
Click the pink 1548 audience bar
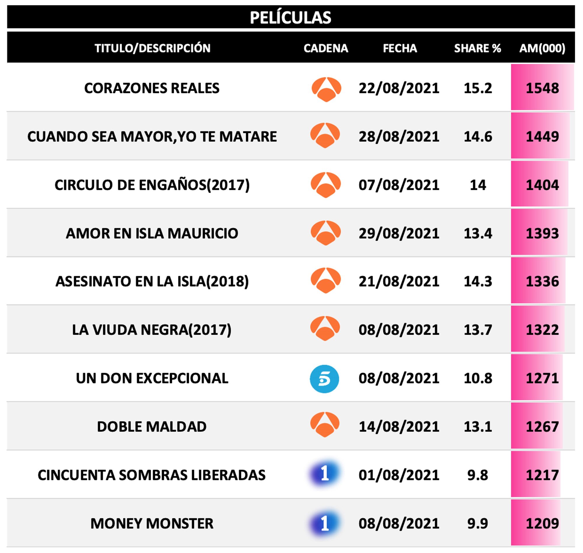(542, 88)
